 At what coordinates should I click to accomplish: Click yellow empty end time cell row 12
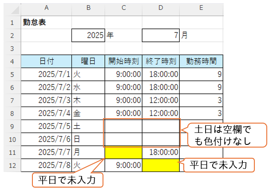point(161,165)
